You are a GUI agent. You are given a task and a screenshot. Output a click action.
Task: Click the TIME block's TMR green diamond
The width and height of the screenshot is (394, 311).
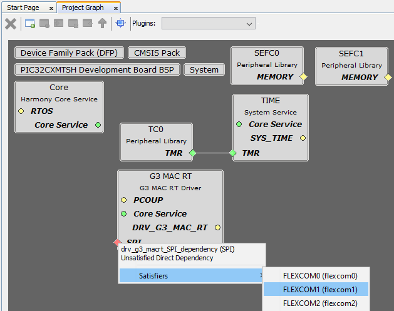232,153
